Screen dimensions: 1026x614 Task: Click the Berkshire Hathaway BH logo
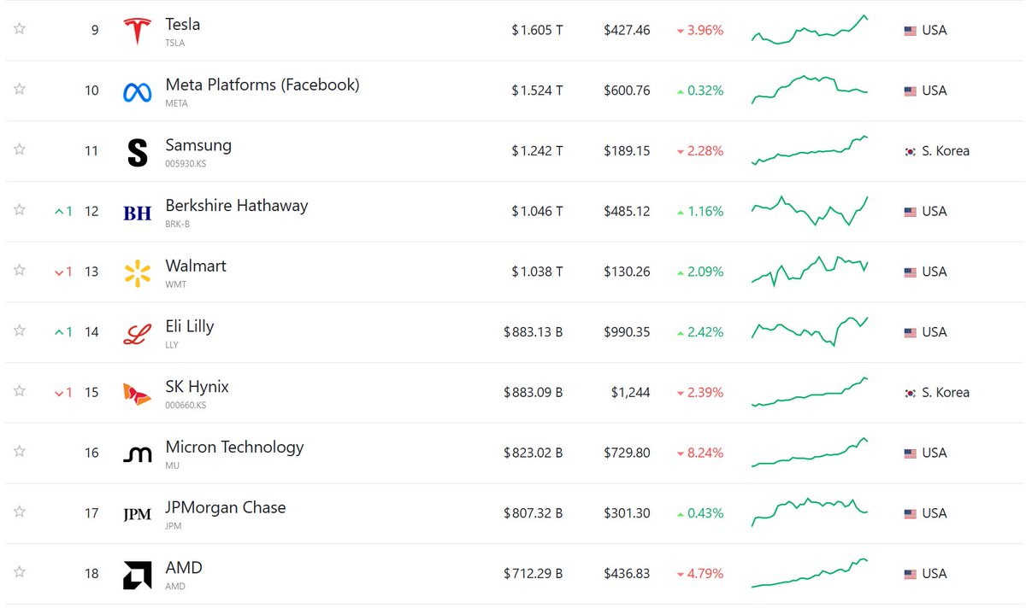[137, 213]
